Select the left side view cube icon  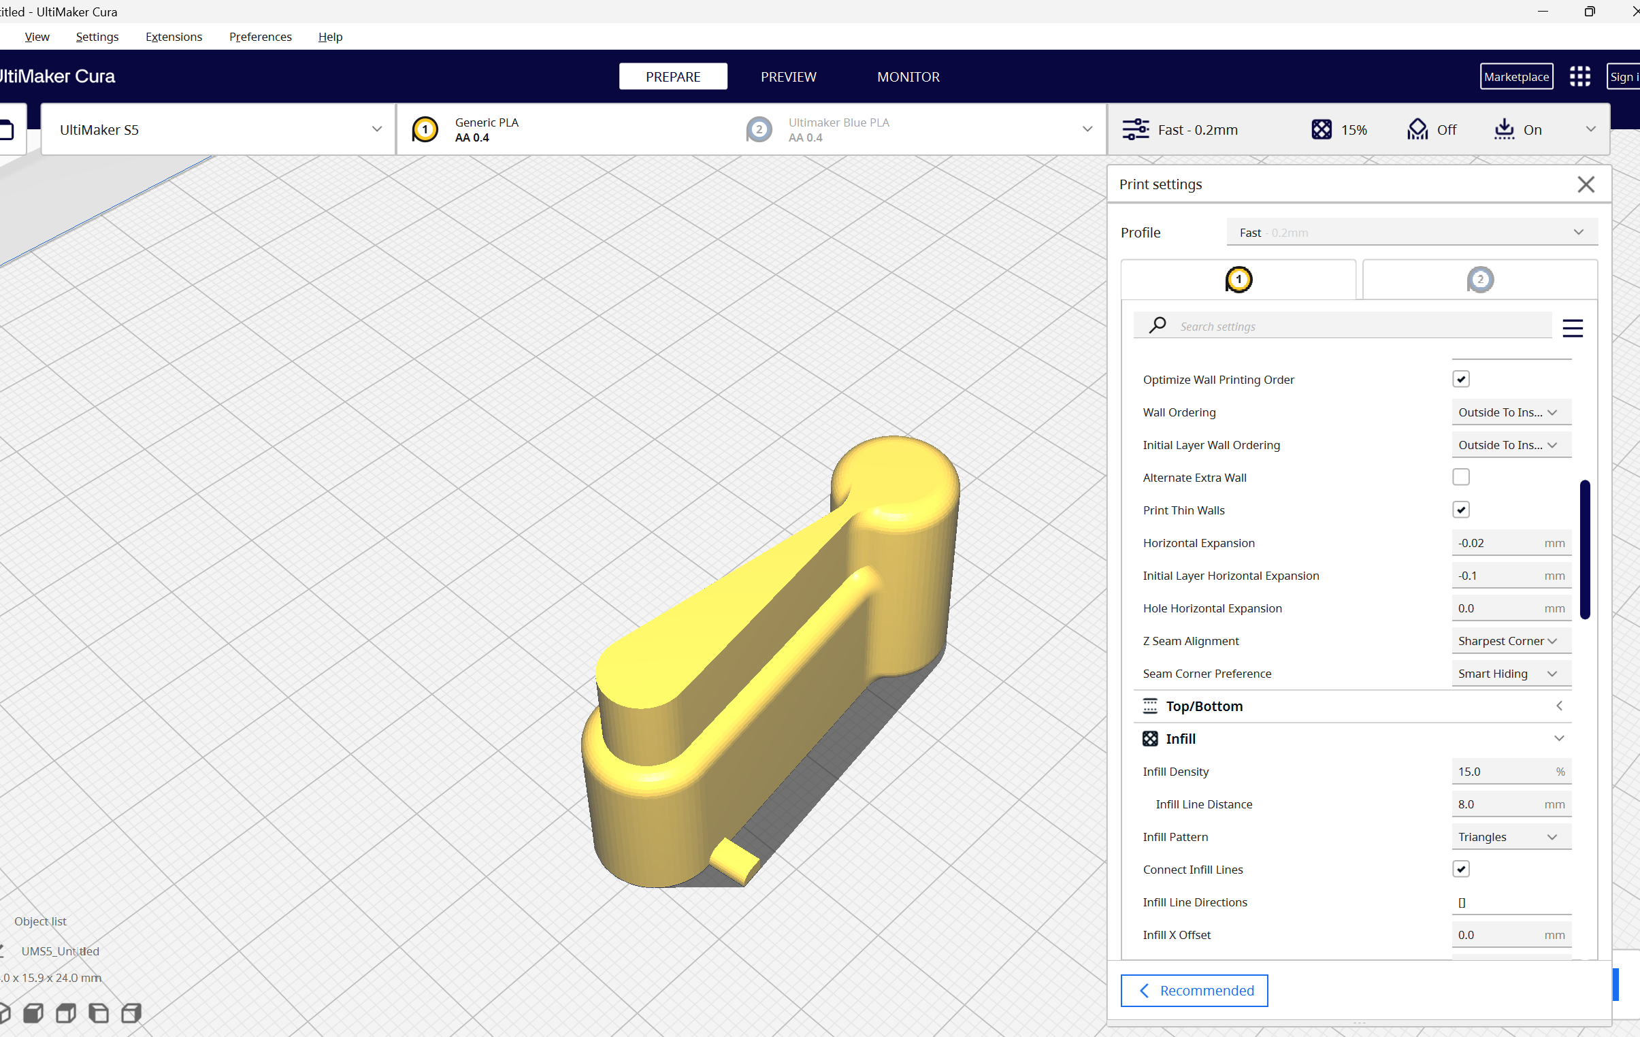click(98, 1013)
